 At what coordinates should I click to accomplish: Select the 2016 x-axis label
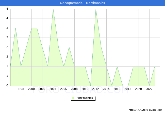[x=117, y=89]
